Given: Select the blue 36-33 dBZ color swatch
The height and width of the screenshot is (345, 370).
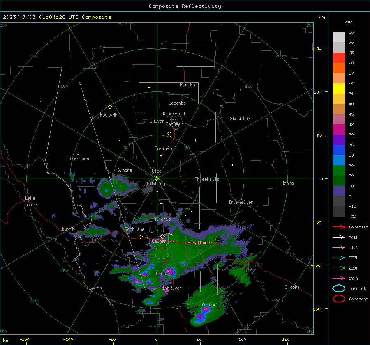Looking at the screenshot, I should click(339, 150).
